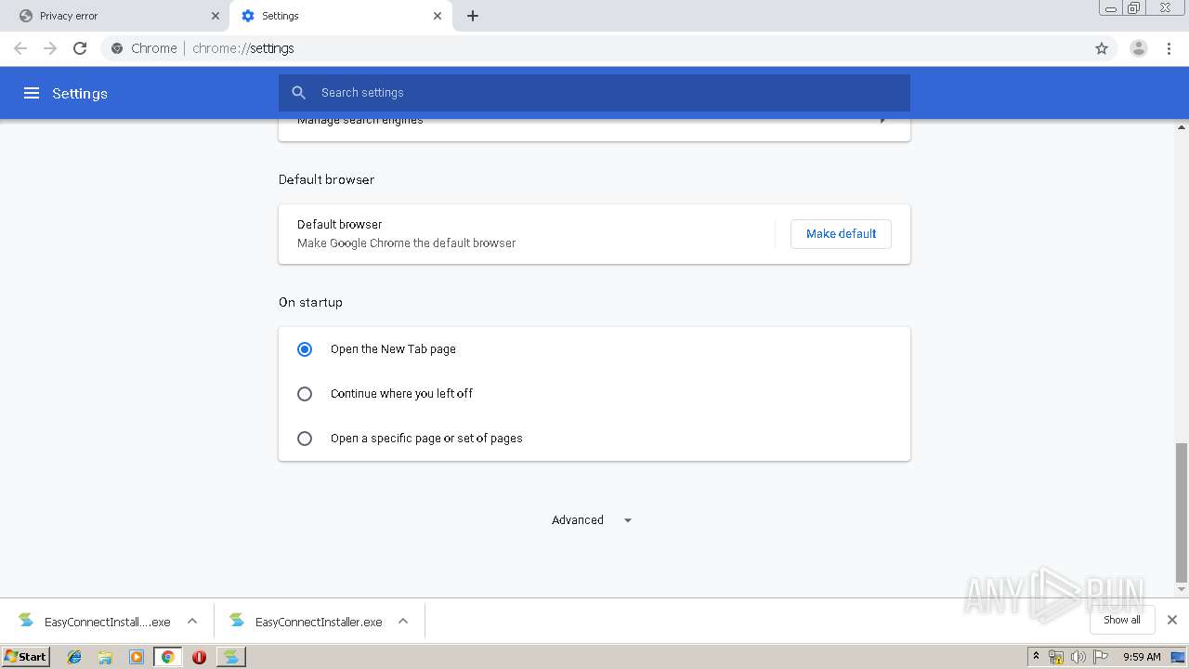The height and width of the screenshot is (669, 1189).
Task: Switch to Chrome in the taskbar
Action: pos(167,657)
